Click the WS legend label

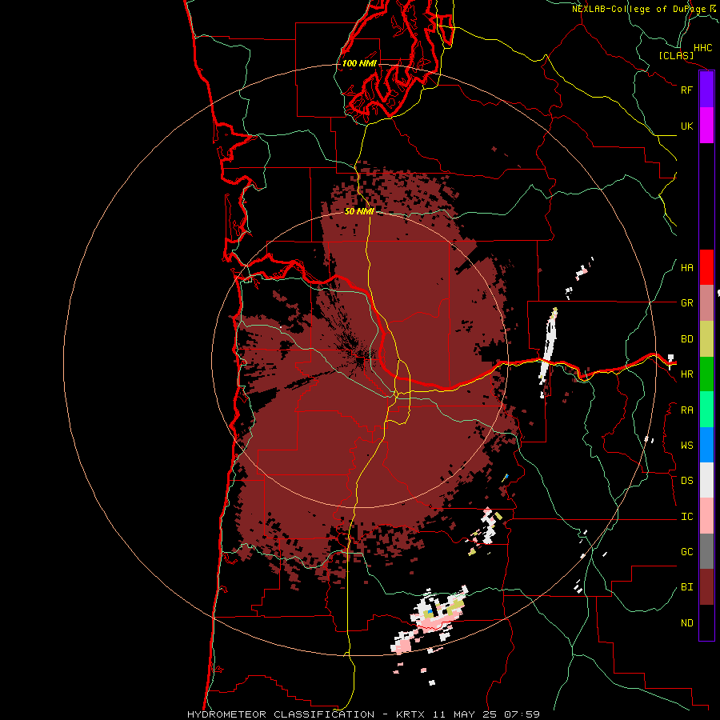(687, 446)
